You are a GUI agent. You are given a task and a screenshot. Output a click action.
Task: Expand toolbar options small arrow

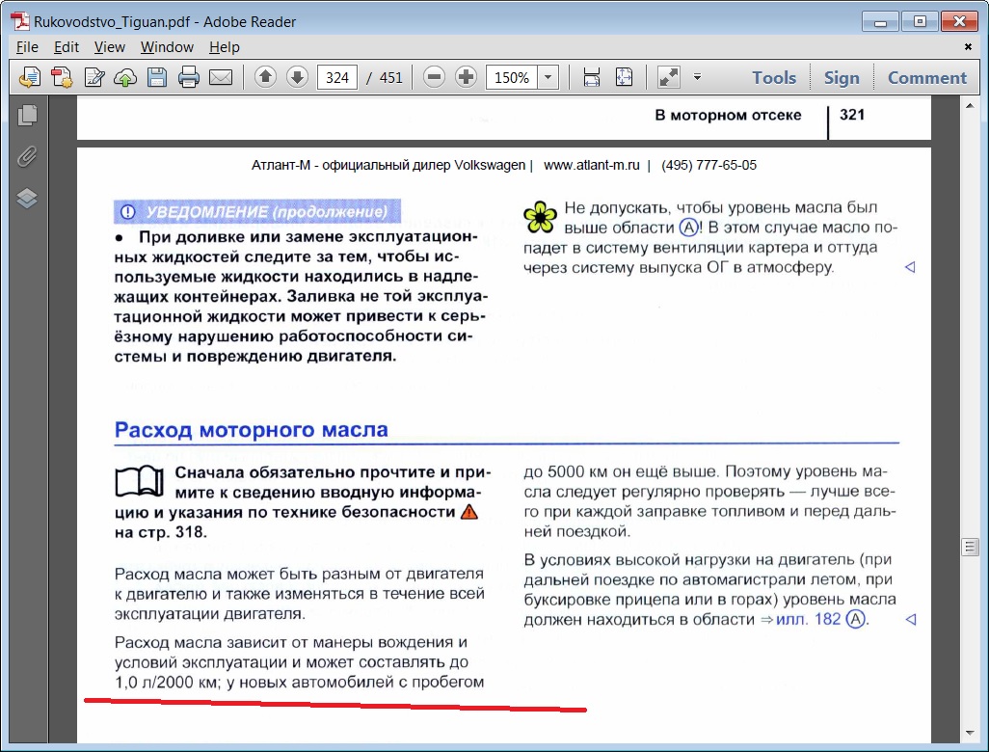(x=697, y=78)
